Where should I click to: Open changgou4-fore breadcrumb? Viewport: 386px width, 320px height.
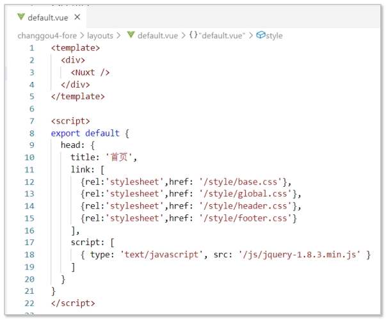(47, 36)
